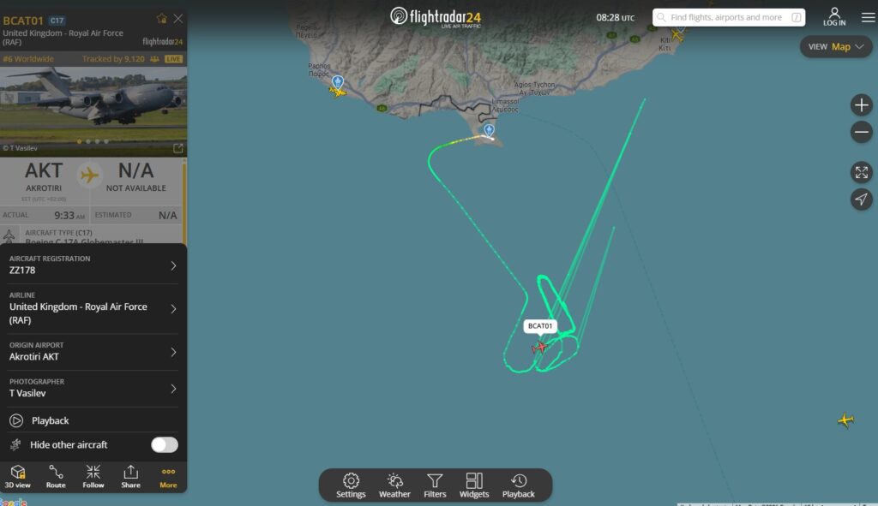Open the Widgets menu
Image resolution: width=878 pixels, height=506 pixels.
[473, 485]
